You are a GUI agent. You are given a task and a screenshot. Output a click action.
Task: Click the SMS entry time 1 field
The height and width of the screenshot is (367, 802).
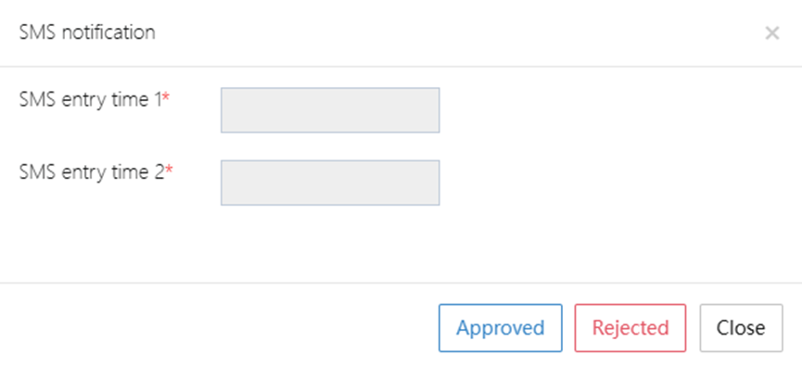coord(330,110)
